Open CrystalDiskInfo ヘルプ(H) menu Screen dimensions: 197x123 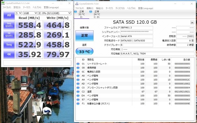131,8
